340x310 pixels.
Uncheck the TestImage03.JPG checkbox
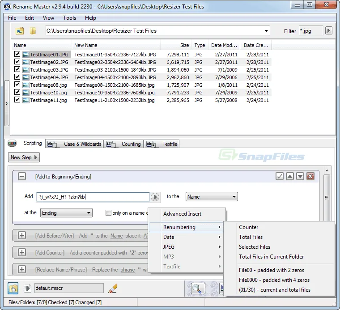[x=17, y=69]
